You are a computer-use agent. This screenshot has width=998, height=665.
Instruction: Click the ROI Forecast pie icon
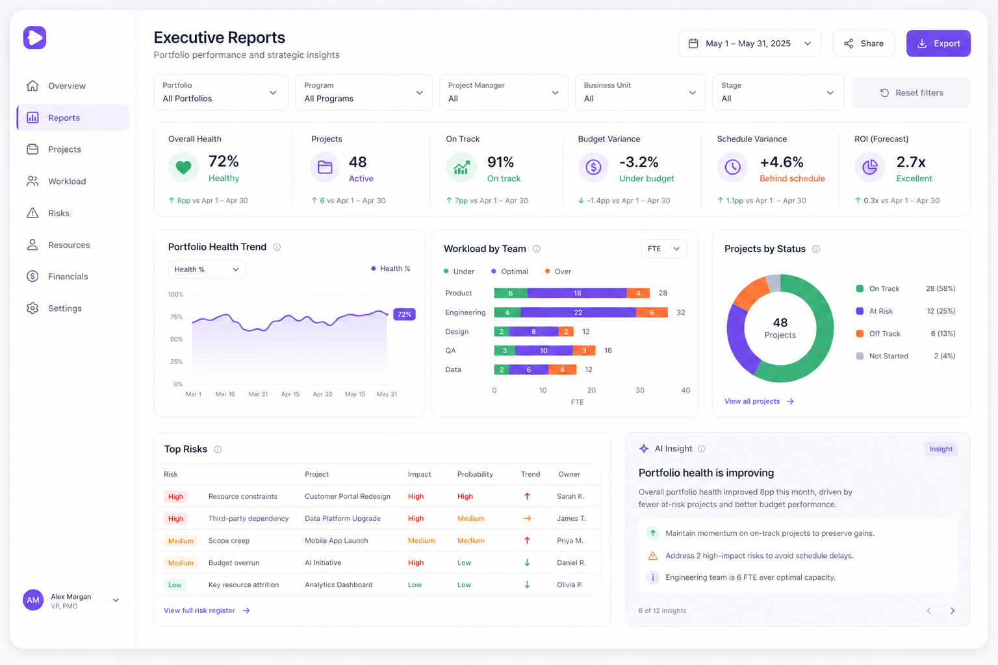(x=869, y=168)
